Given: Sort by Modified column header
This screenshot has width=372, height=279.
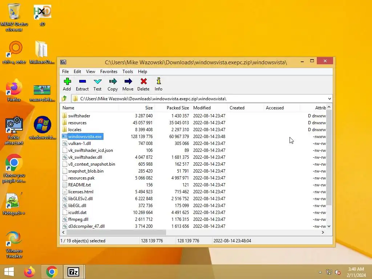Looking at the screenshot, I should coord(209,108).
